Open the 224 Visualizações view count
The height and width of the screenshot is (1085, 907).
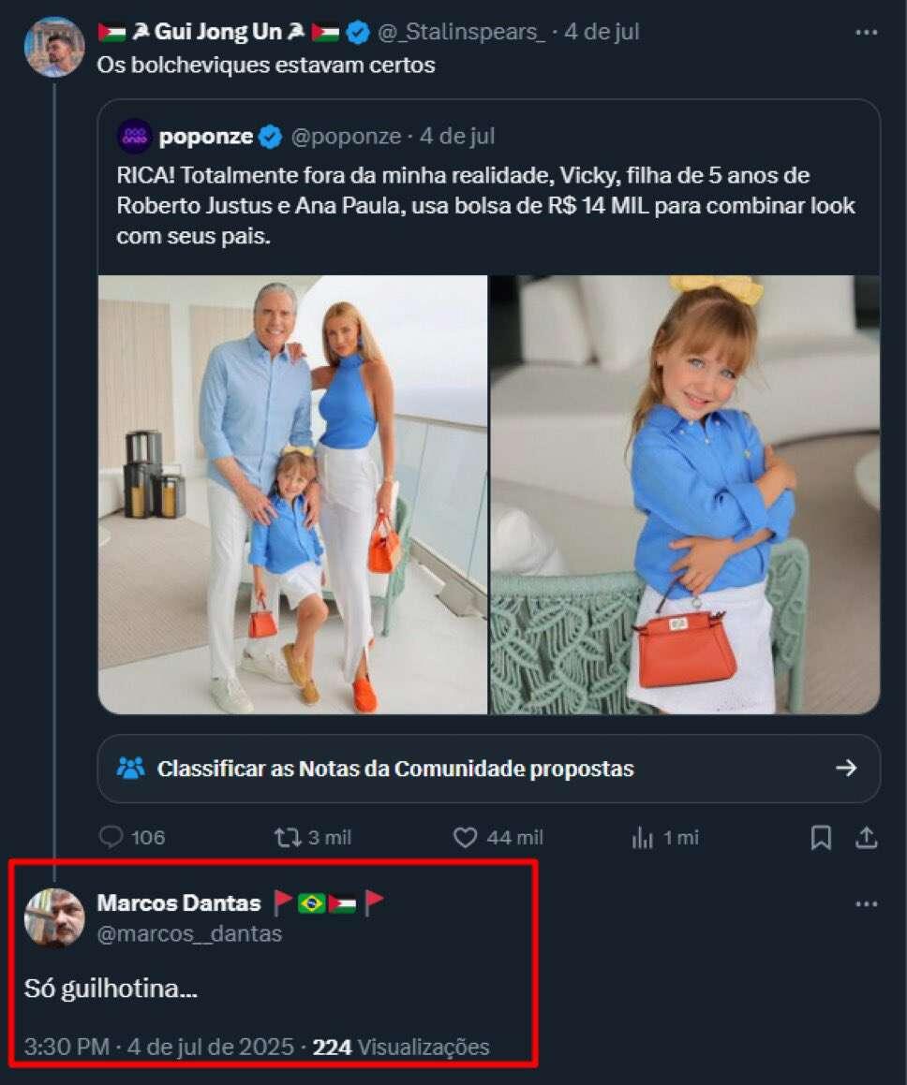tap(401, 1047)
